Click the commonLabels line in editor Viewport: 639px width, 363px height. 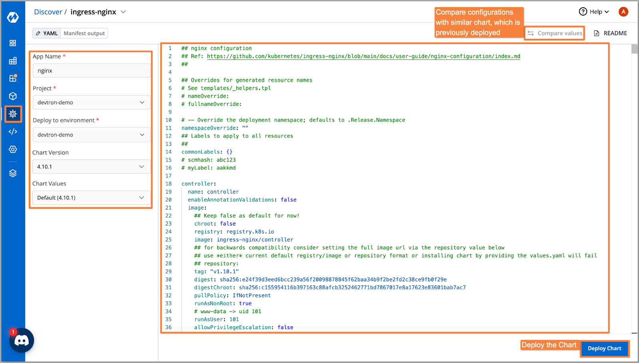[x=207, y=152]
